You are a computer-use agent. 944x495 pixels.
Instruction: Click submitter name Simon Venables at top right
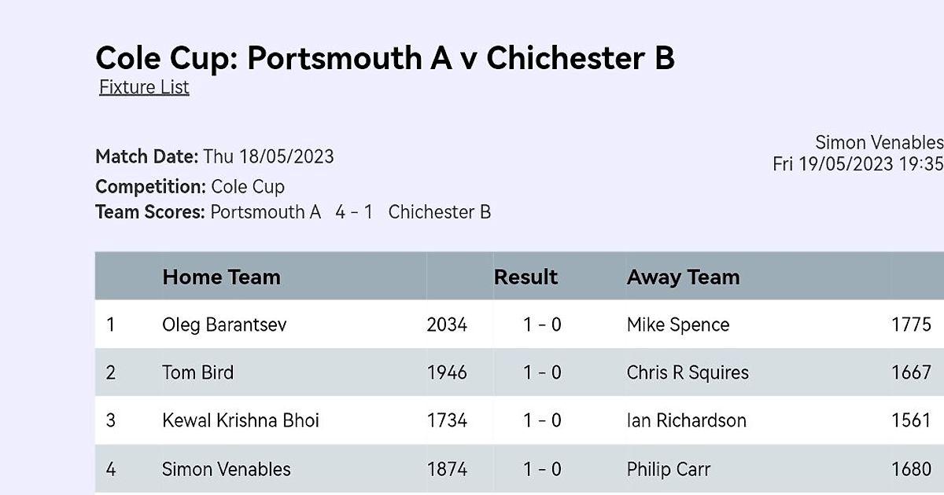[879, 143]
